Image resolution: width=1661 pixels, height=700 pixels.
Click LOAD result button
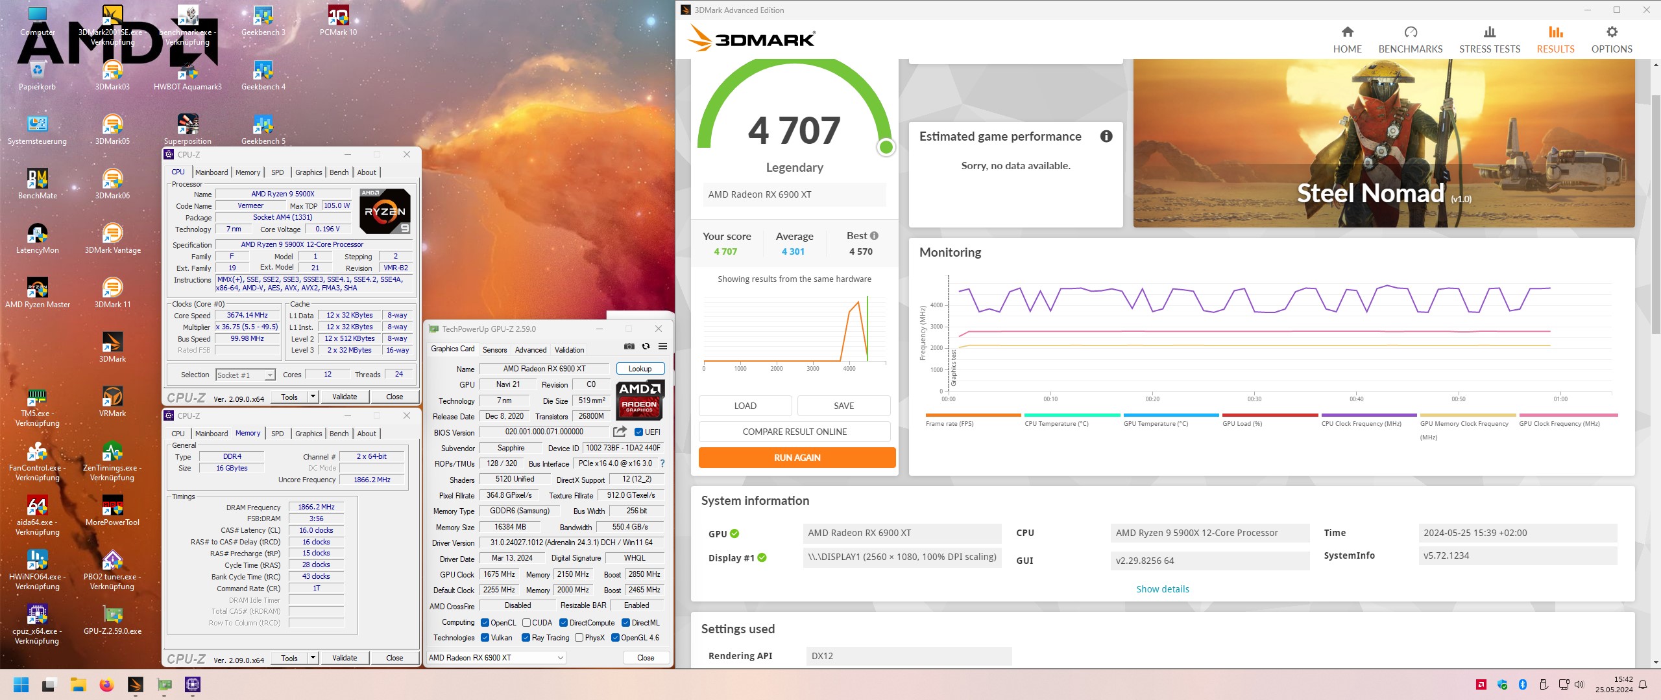click(745, 406)
